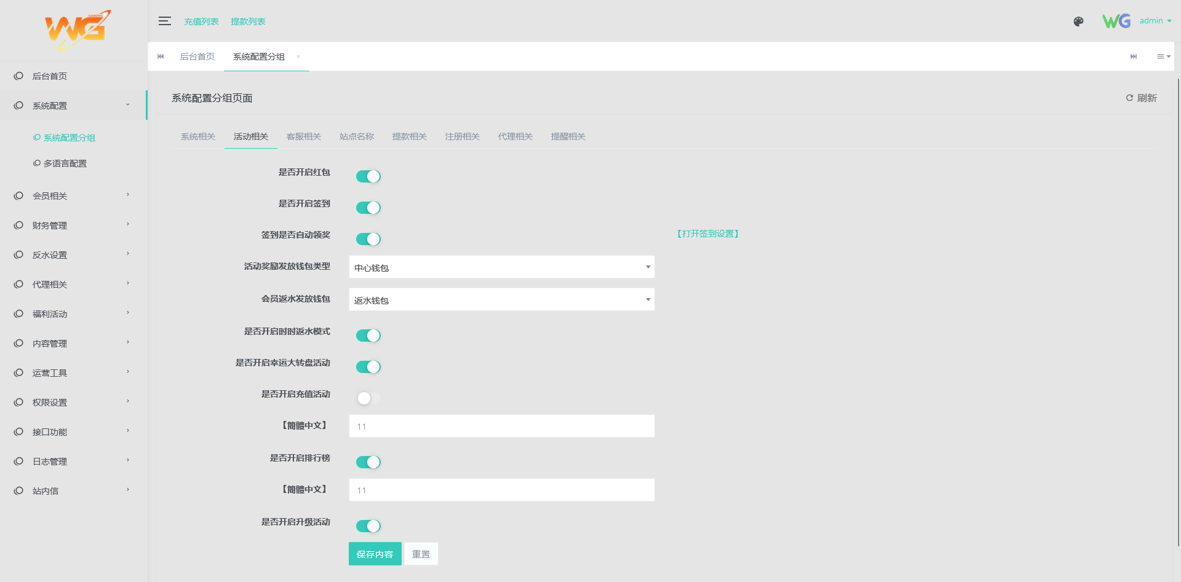The height and width of the screenshot is (582, 1181).
Task: Open 活动奖励发放钱包类型 dropdown
Action: point(501,267)
